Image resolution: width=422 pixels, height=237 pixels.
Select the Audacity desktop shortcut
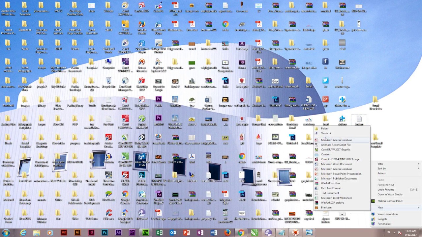point(108,159)
